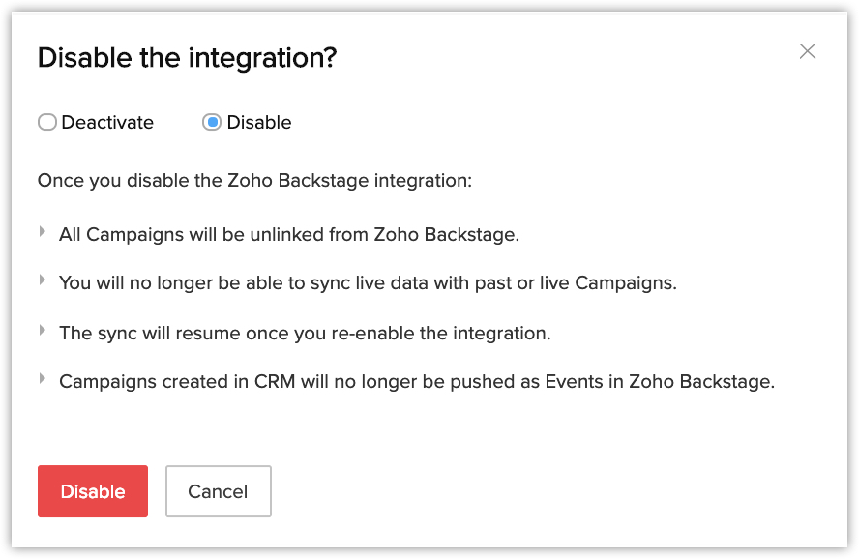This screenshot has height=559, width=859.
Task: Click the 'All Campaigns will be unlinked' sentence
Action: coord(289,235)
